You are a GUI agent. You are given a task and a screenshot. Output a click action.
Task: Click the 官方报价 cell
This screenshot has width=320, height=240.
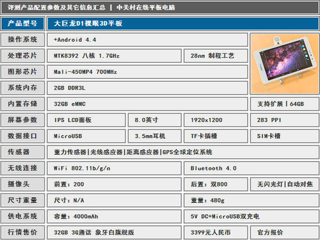[285, 232]
